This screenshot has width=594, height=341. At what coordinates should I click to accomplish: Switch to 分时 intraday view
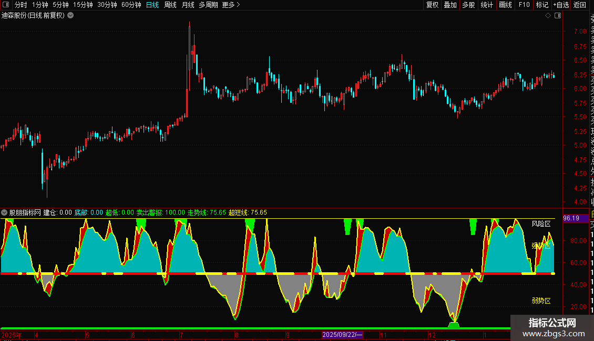[21, 5]
